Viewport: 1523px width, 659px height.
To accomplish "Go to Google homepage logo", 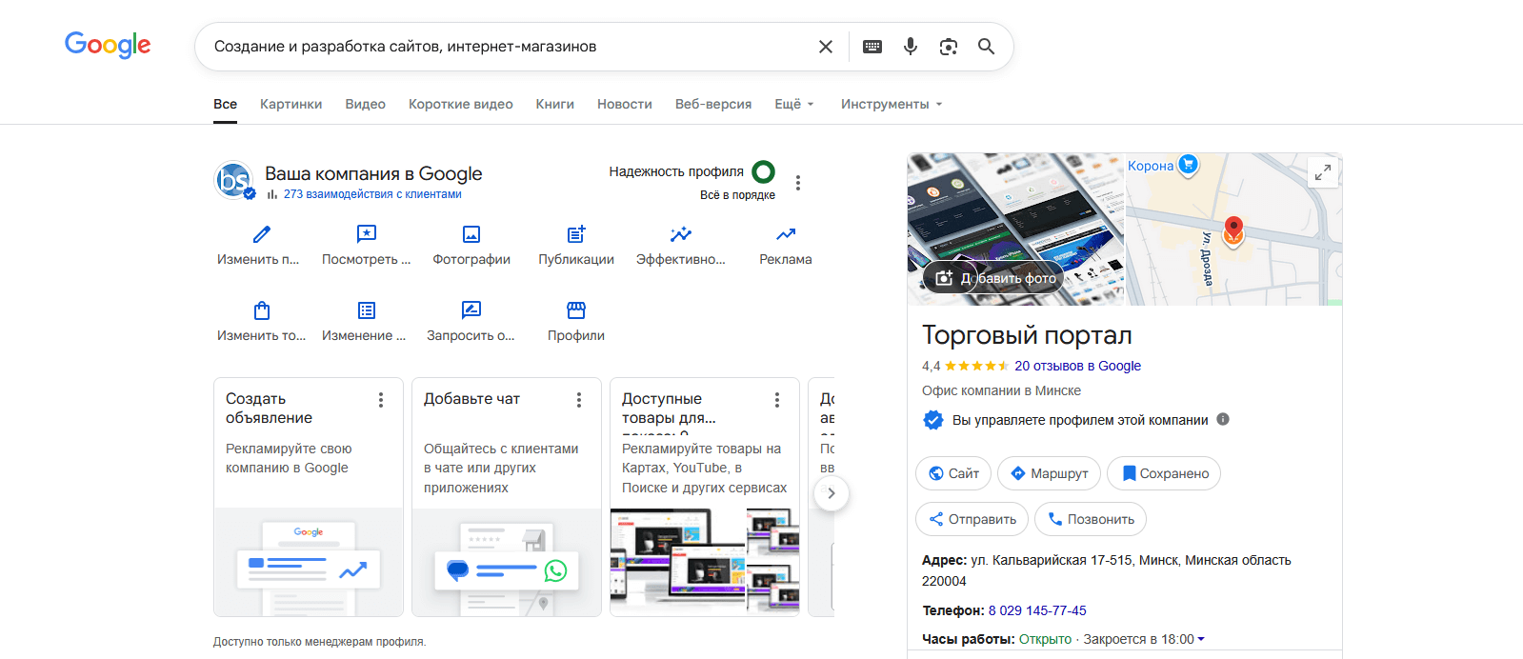I will pos(108,45).
